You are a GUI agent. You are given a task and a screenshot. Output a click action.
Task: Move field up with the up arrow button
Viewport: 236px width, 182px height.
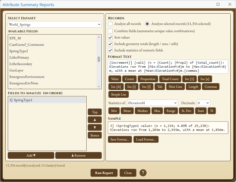pyautogui.click(x=95, y=120)
